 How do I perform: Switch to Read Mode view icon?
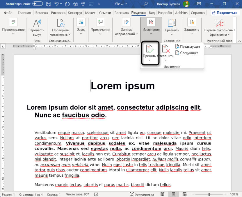coord(162,194)
